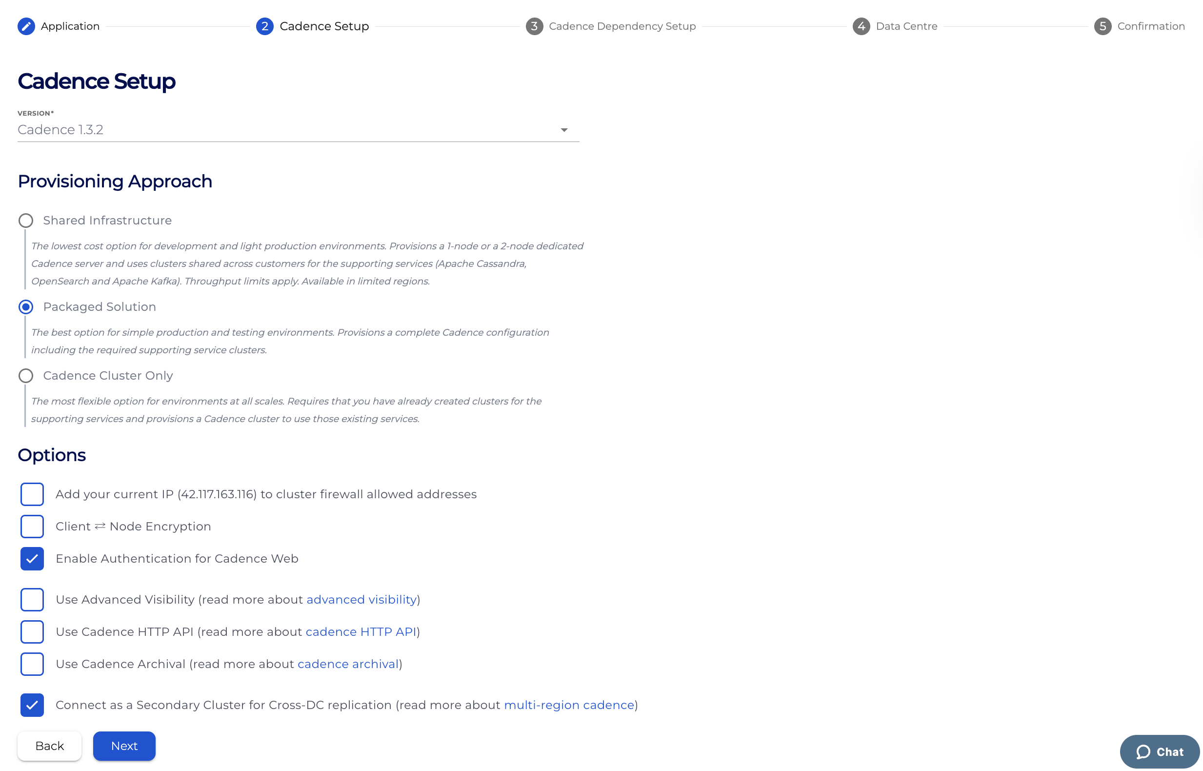Click the Confirmation step number icon
Viewport: 1203px width, 771px height.
click(x=1102, y=26)
